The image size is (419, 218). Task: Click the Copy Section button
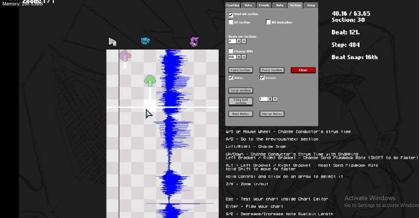(240, 70)
